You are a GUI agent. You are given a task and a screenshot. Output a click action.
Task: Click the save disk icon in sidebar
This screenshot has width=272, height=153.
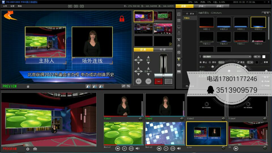[179, 14]
